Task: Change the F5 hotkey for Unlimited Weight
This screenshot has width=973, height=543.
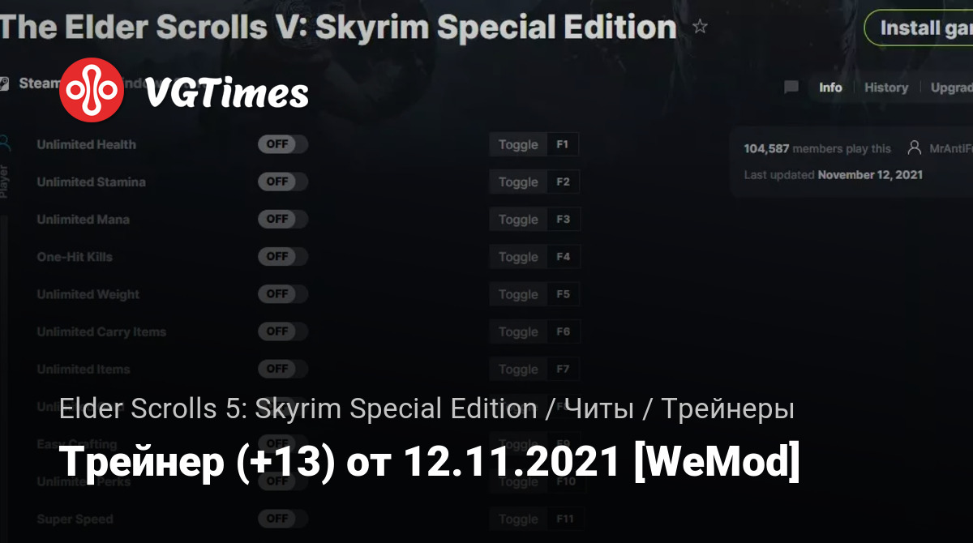Action: (563, 294)
